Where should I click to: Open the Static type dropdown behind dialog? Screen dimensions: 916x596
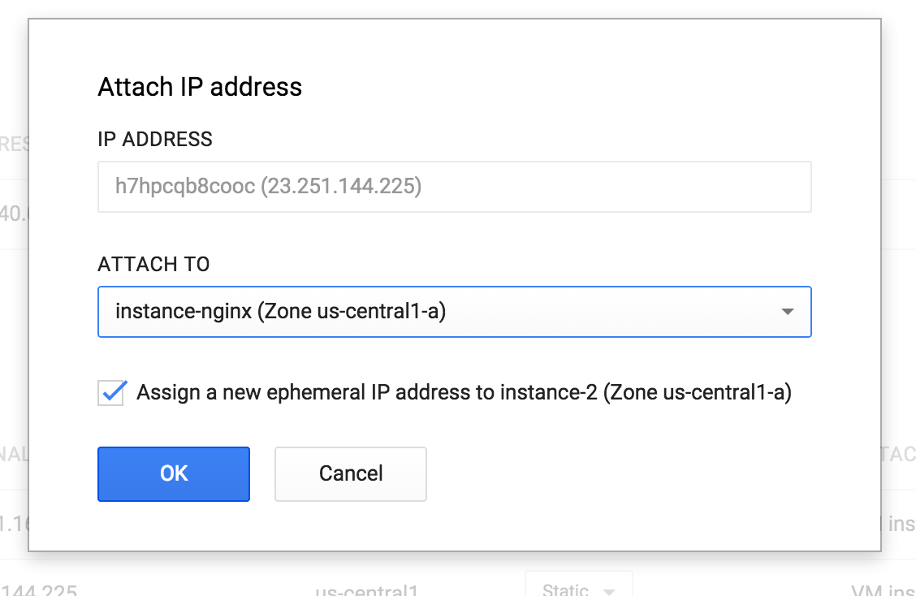coord(578,586)
